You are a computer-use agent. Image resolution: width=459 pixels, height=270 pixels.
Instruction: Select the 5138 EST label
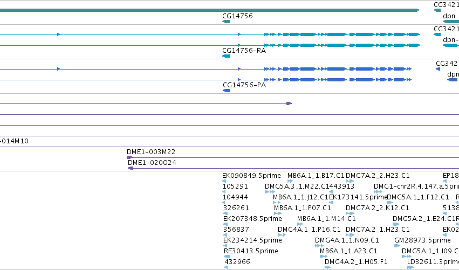tap(451, 208)
